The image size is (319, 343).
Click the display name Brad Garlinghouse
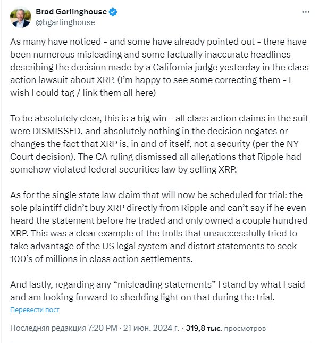click(71, 12)
